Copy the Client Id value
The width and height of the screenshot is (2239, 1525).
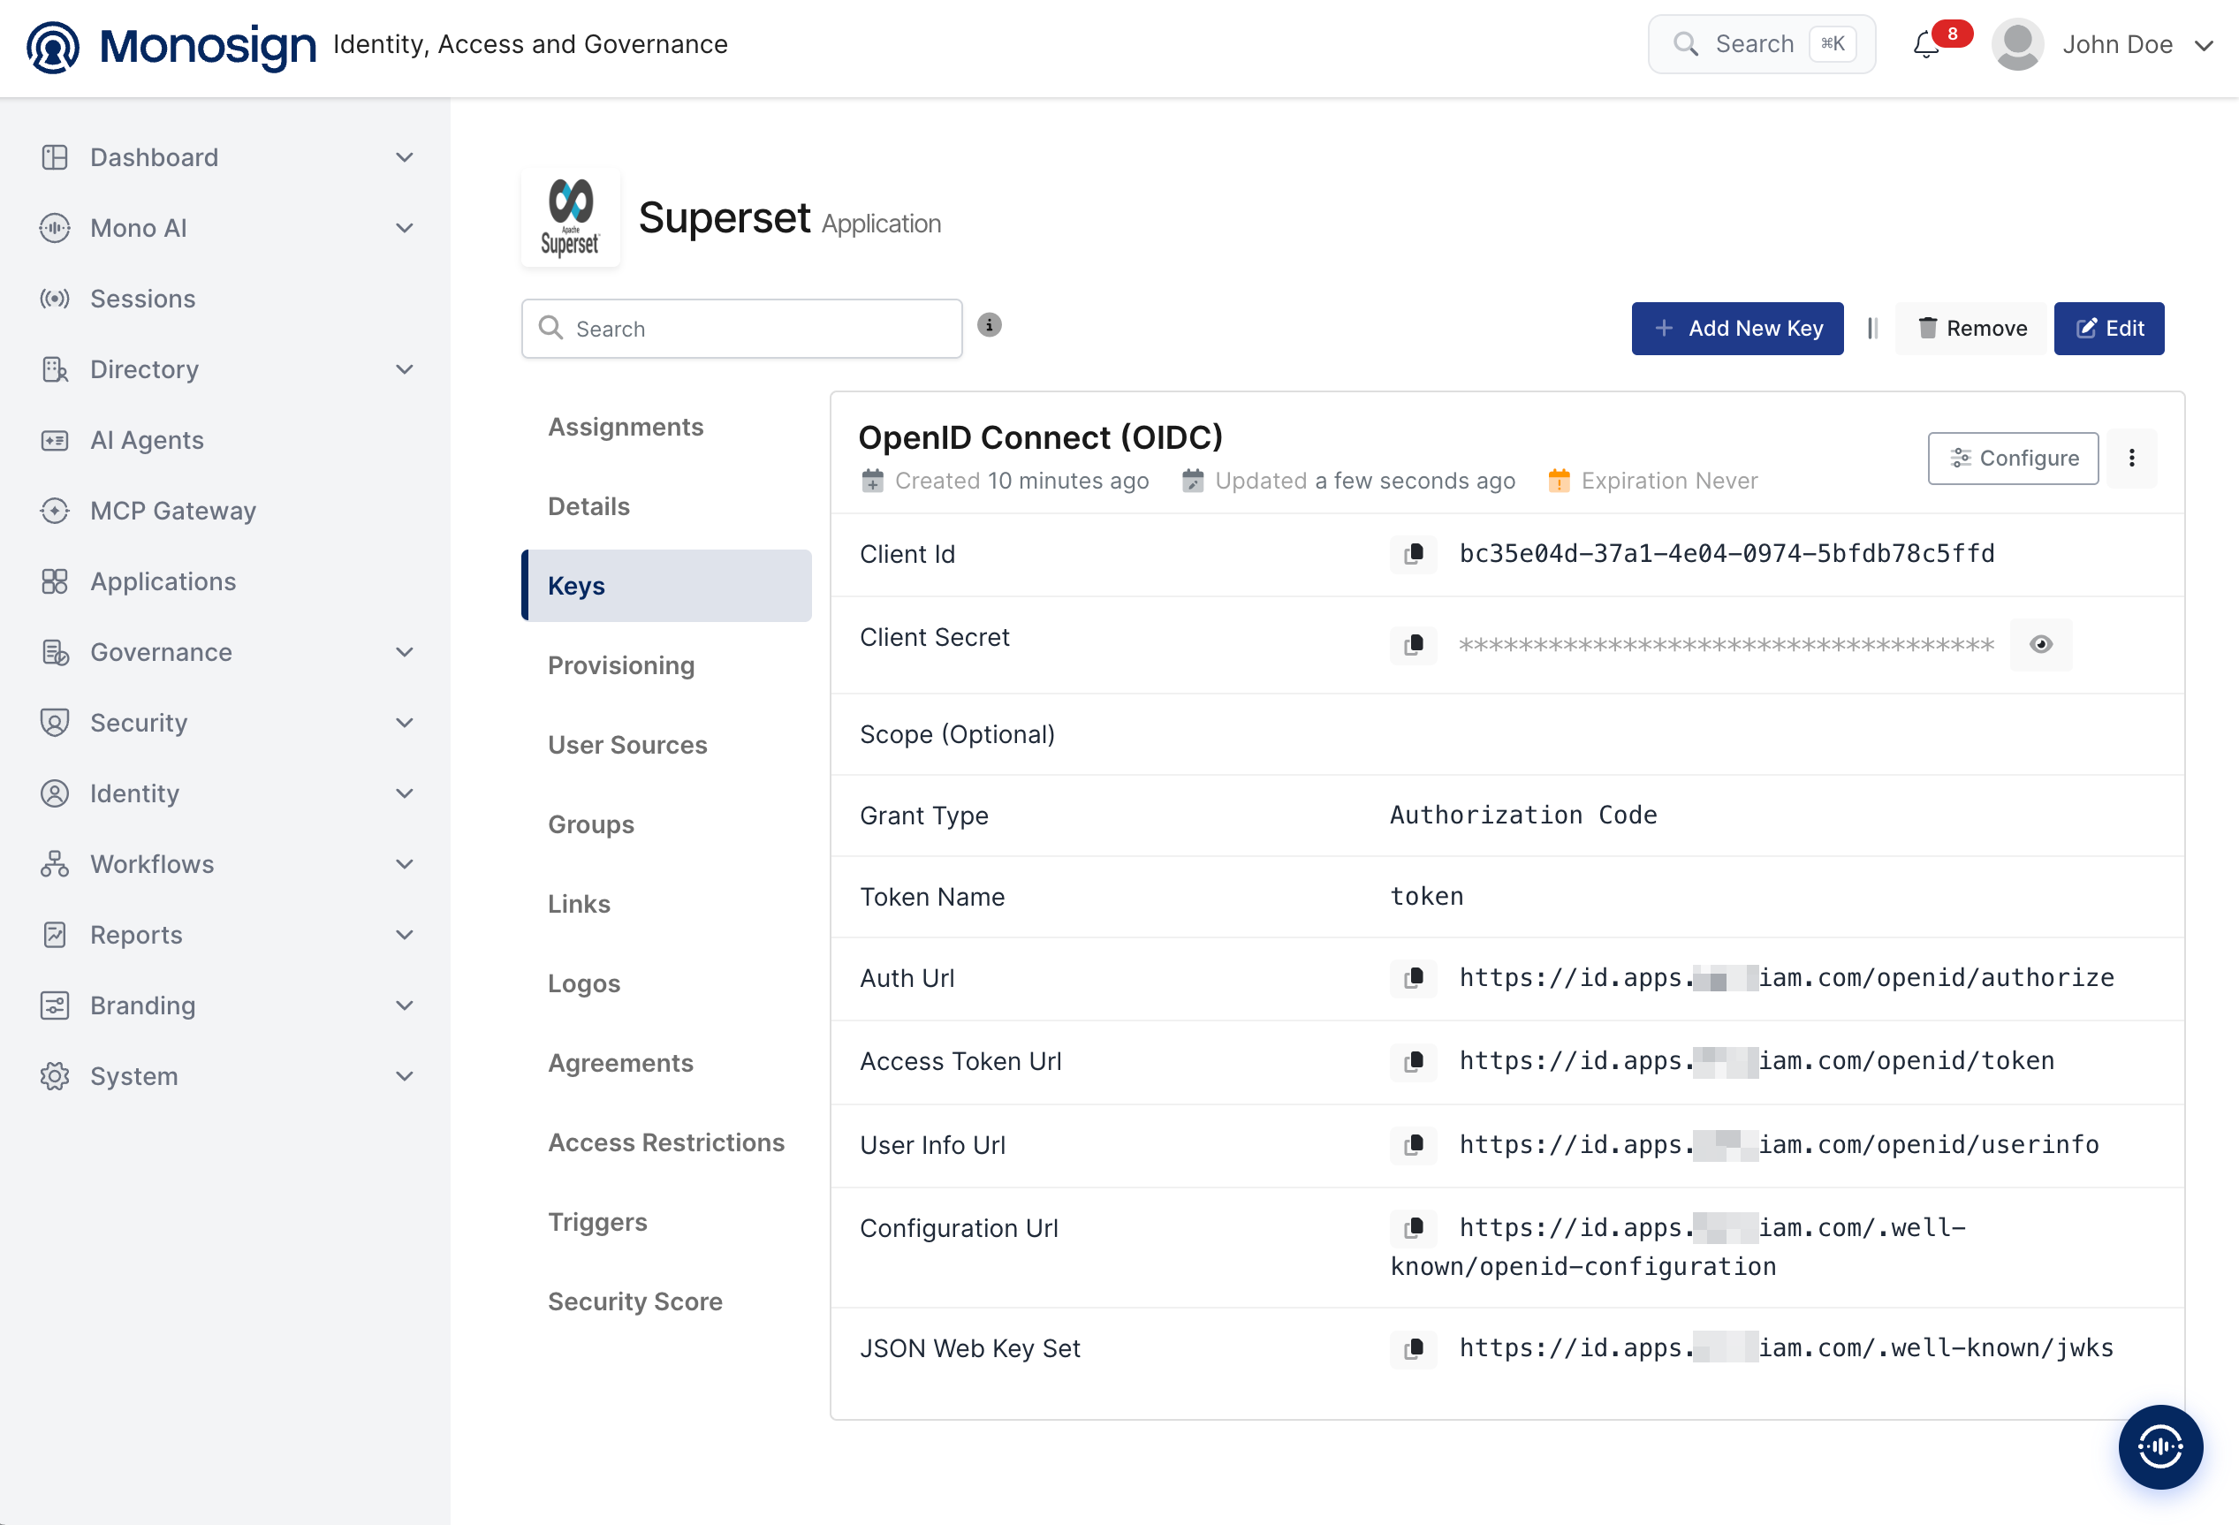pyautogui.click(x=1414, y=554)
